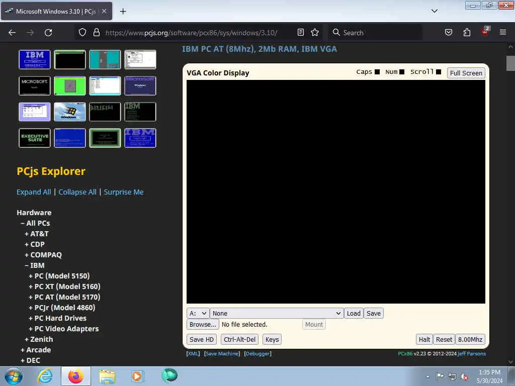Open the Firefox extensions puzzle icon

click(x=467, y=32)
